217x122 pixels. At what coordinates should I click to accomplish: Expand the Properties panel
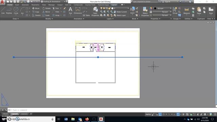155,19
